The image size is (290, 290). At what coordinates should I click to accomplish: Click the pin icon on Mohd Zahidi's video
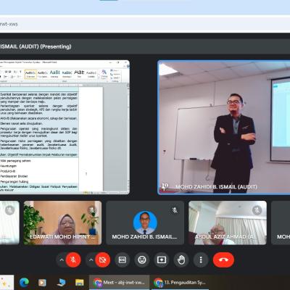point(165,186)
